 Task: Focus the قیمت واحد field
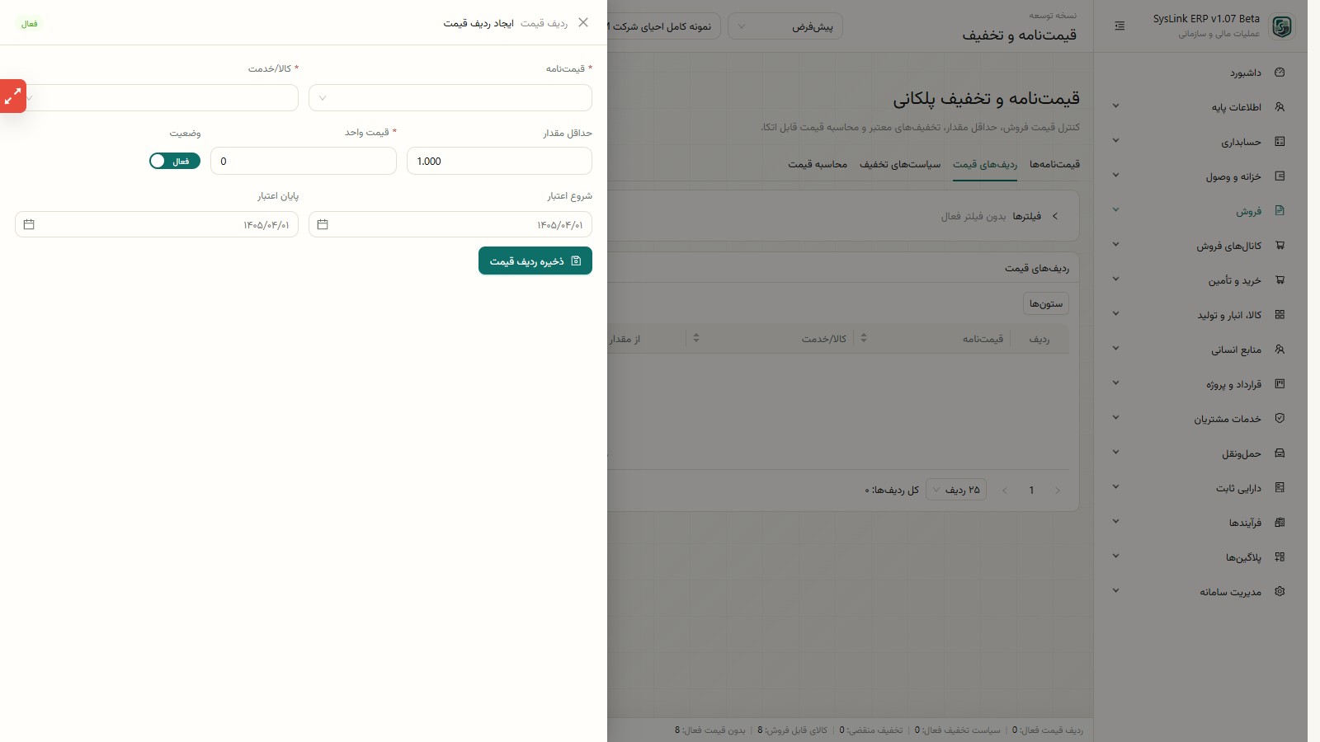click(304, 161)
